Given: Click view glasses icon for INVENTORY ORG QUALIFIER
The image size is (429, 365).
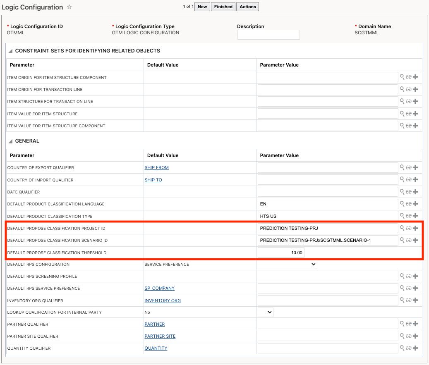Looking at the screenshot, I should [x=409, y=301].
